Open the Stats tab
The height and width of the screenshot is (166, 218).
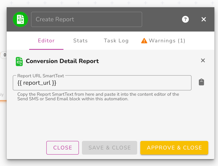pyautogui.click(x=80, y=41)
